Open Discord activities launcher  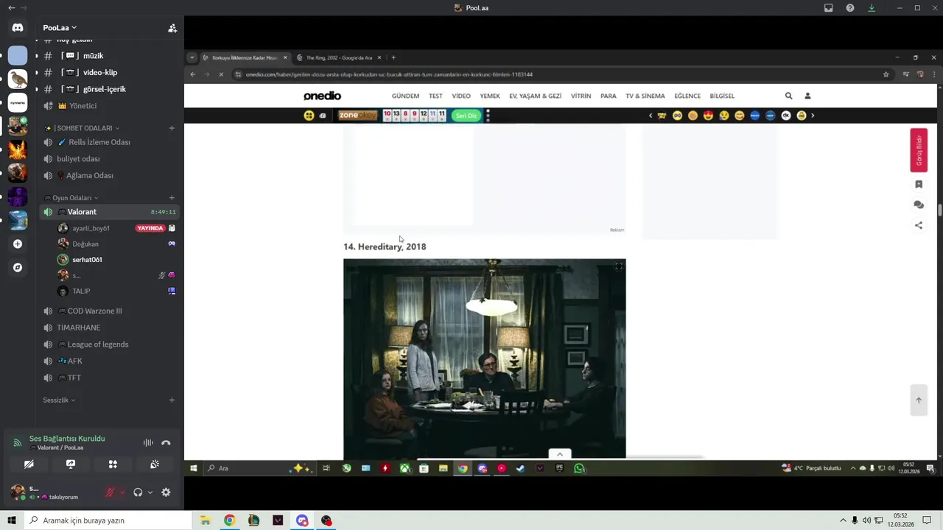113,464
